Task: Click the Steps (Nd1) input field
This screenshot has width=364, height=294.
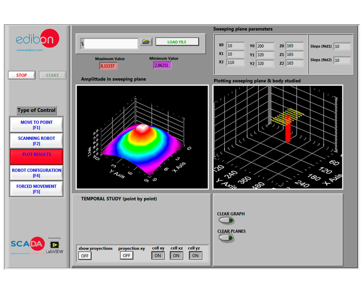Action: [342, 47]
